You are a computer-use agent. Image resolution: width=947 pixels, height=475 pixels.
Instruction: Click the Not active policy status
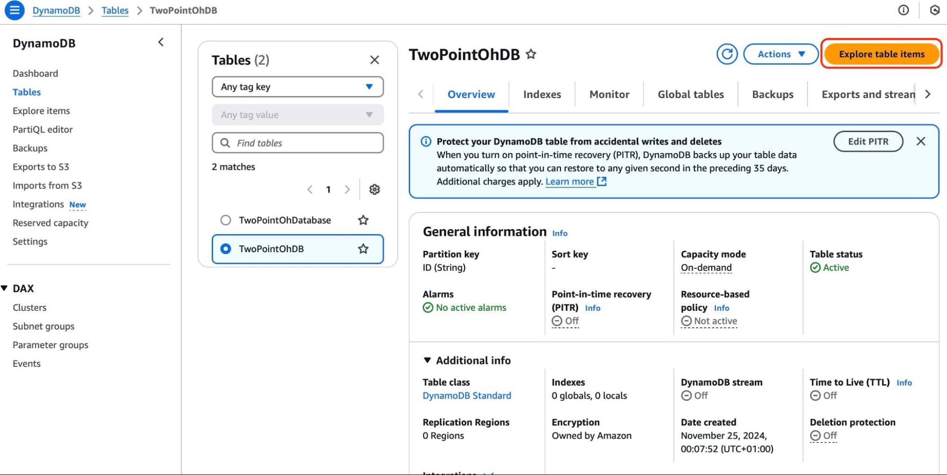click(x=709, y=321)
